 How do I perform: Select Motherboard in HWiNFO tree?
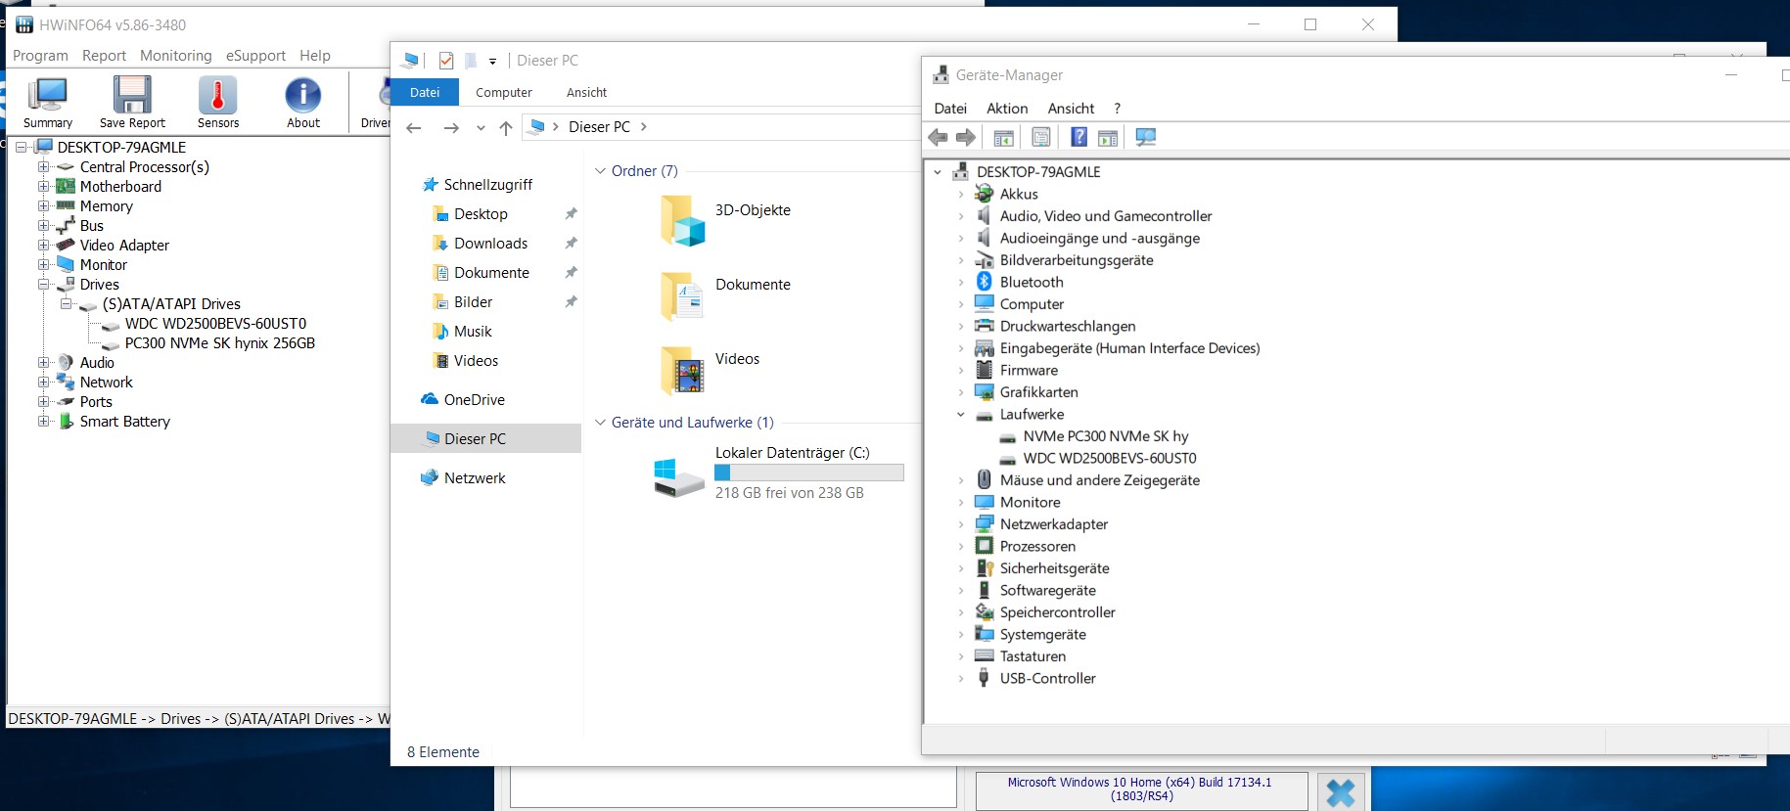120,186
